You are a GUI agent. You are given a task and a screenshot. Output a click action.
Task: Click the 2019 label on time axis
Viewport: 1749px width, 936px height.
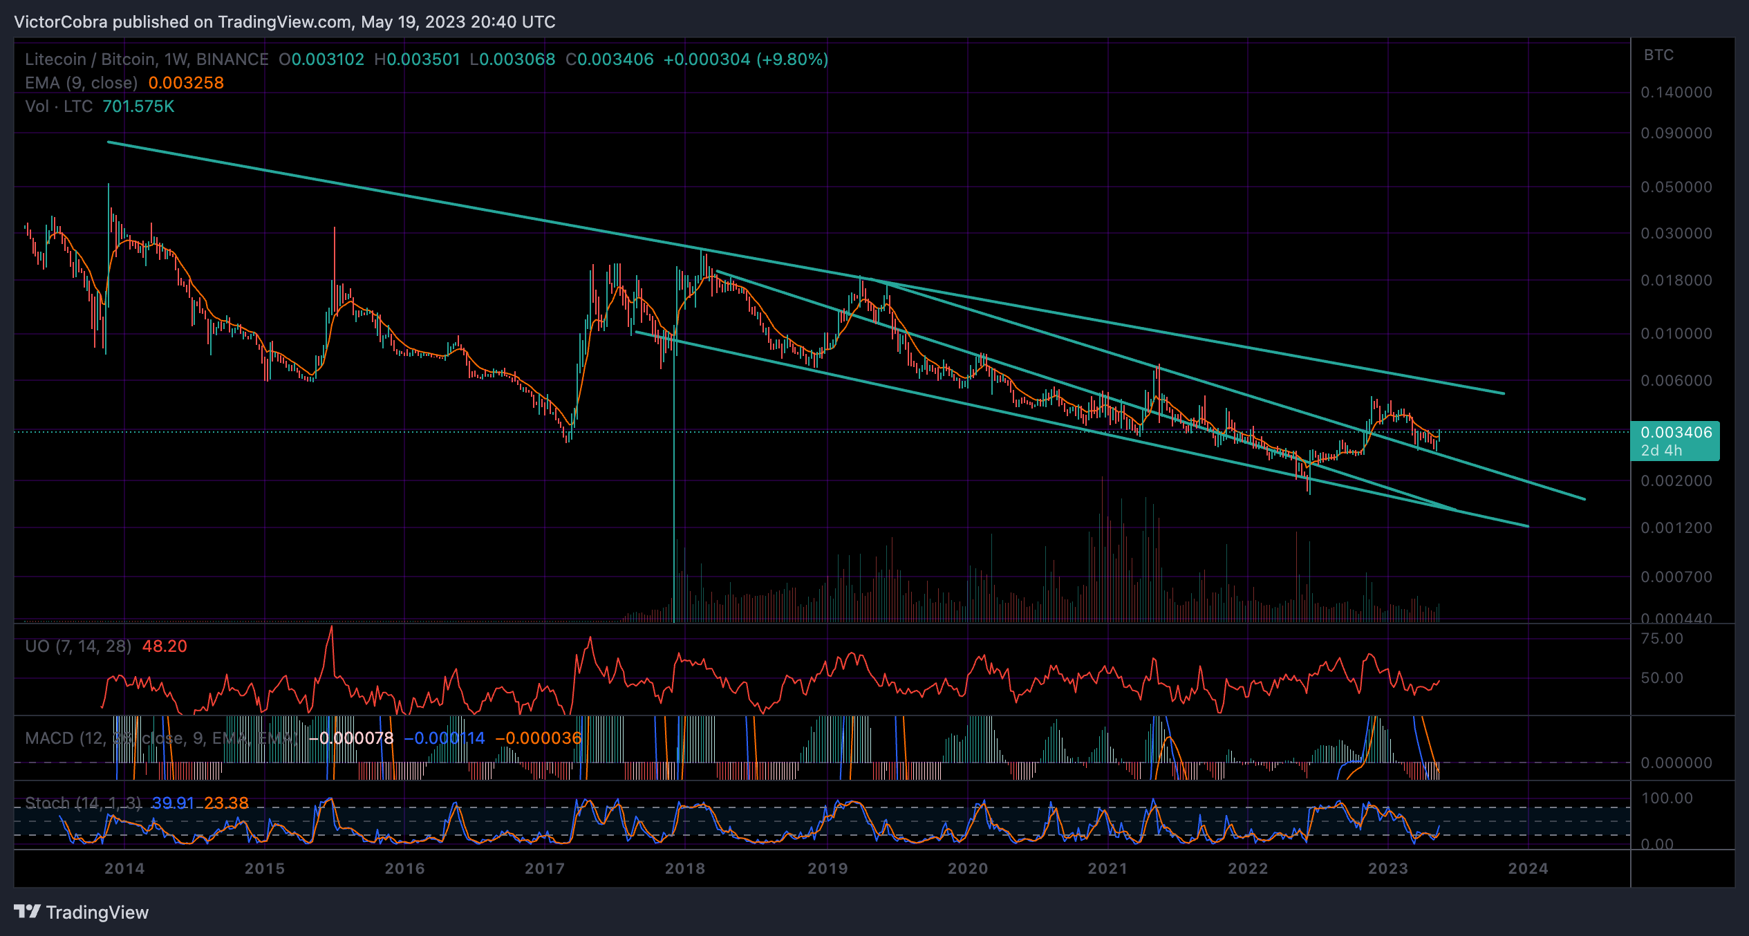(827, 869)
